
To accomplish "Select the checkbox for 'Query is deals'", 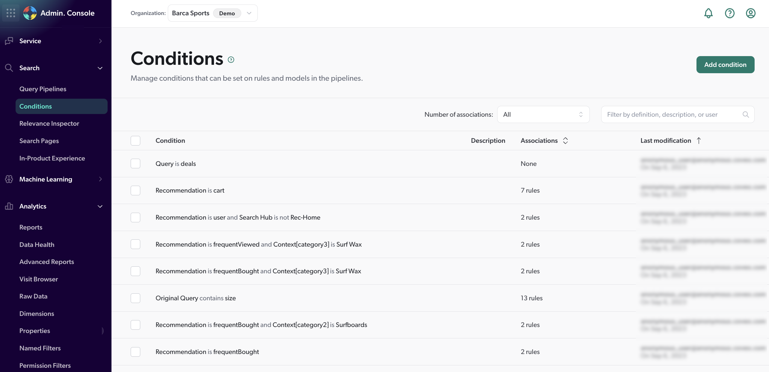I will tap(135, 163).
